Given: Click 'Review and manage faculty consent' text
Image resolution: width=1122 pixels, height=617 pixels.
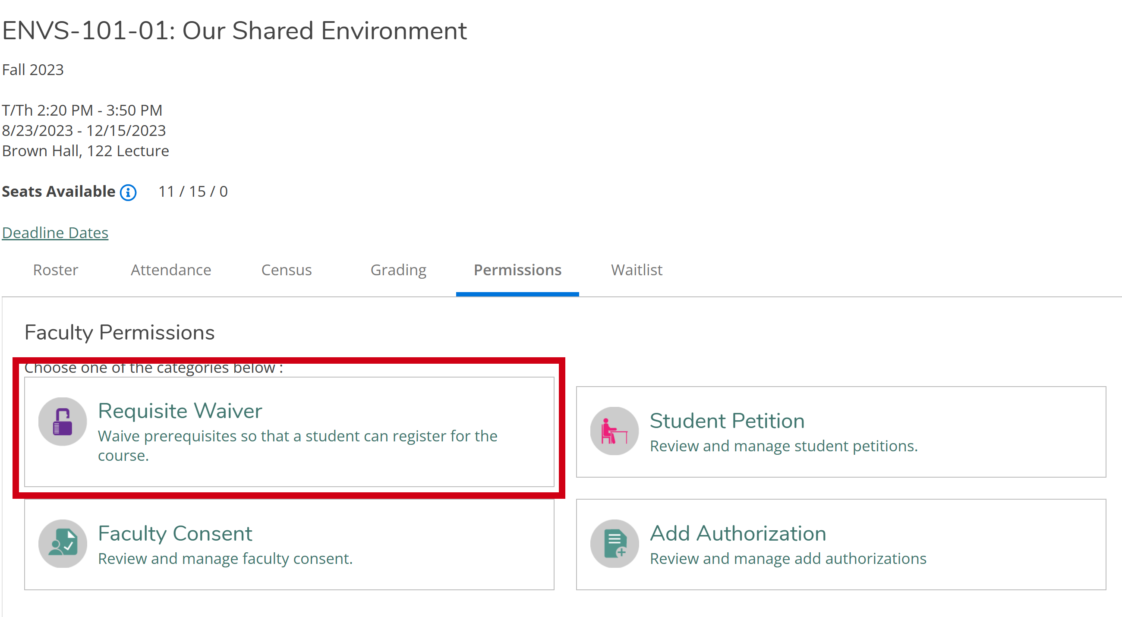Looking at the screenshot, I should [225, 559].
